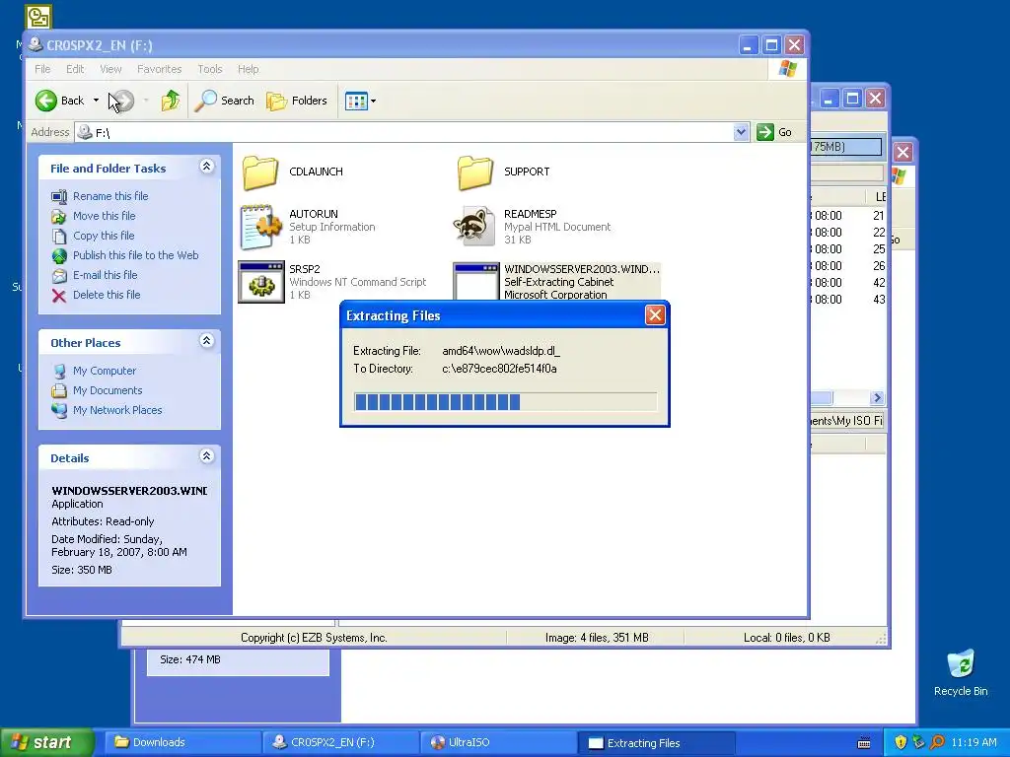1010x757 pixels.
Task: Select the AUTORUN setup information icon
Action: [260, 227]
